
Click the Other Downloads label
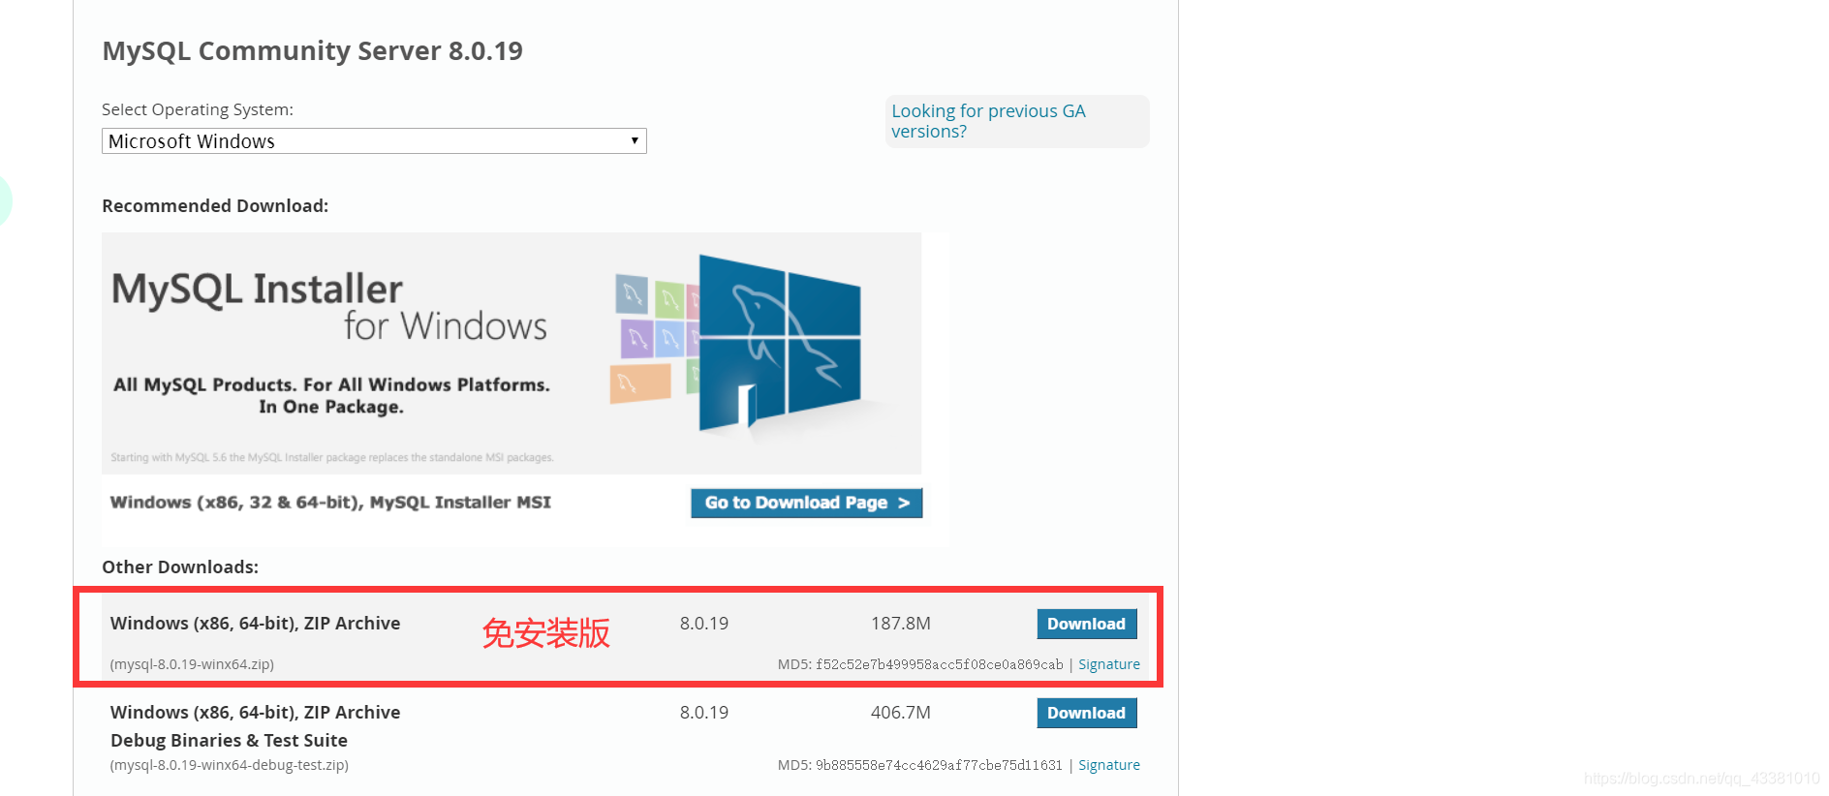(180, 566)
